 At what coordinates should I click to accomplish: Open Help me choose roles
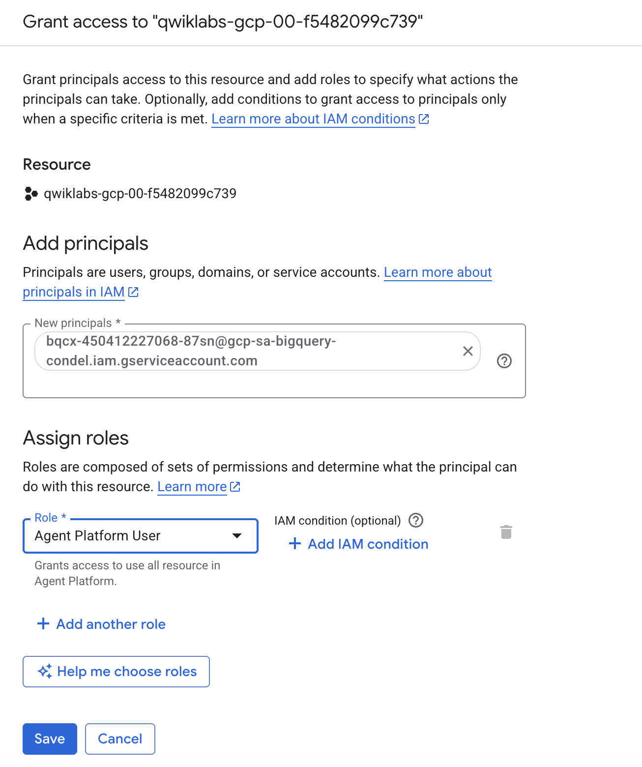(116, 672)
